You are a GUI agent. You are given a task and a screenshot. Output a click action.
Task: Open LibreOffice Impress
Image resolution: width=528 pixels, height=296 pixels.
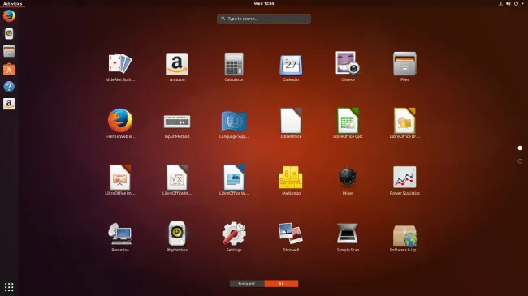click(120, 181)
